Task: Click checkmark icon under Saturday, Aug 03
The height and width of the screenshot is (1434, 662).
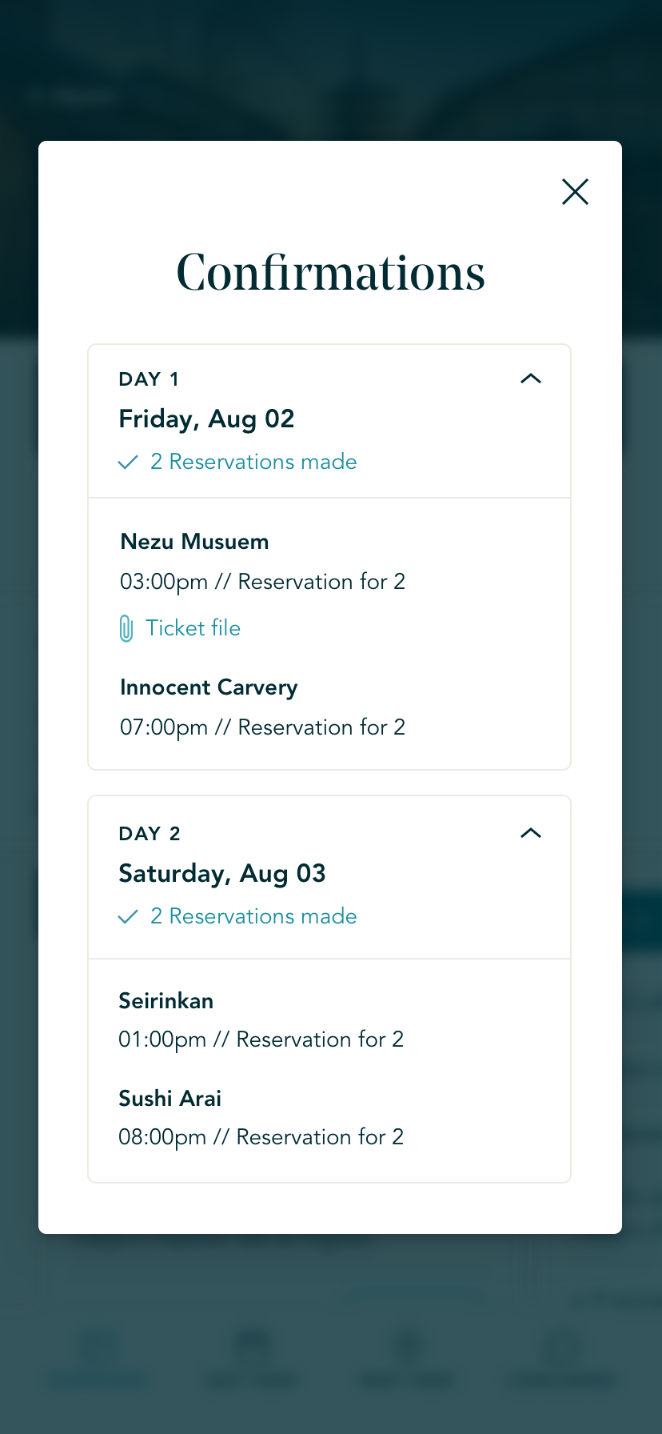Action: click(128, 917)
